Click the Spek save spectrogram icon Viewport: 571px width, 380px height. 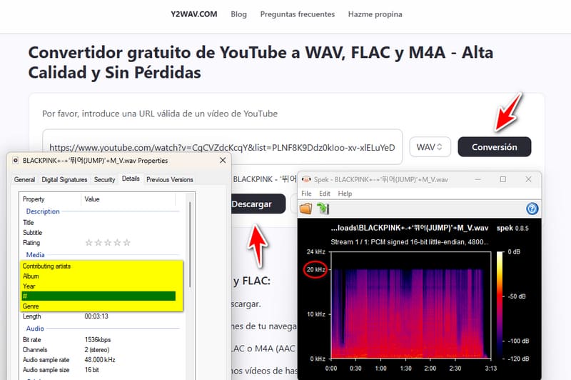[323, 209]
